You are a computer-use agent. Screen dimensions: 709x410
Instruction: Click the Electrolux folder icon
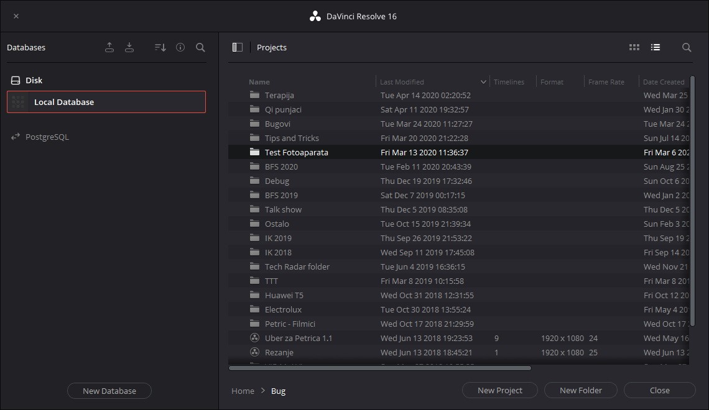tap(254, 309)
